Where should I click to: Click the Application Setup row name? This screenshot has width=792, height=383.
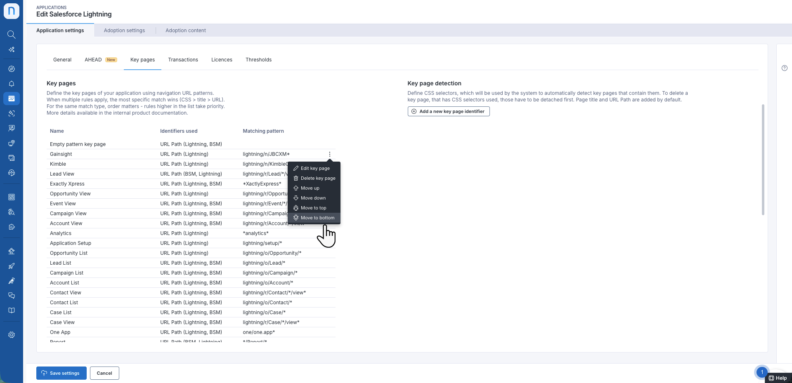71,243
